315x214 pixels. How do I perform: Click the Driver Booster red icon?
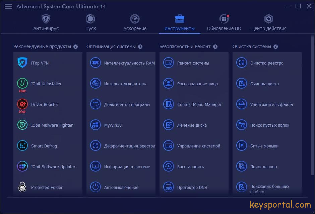(x=22, y=104)
